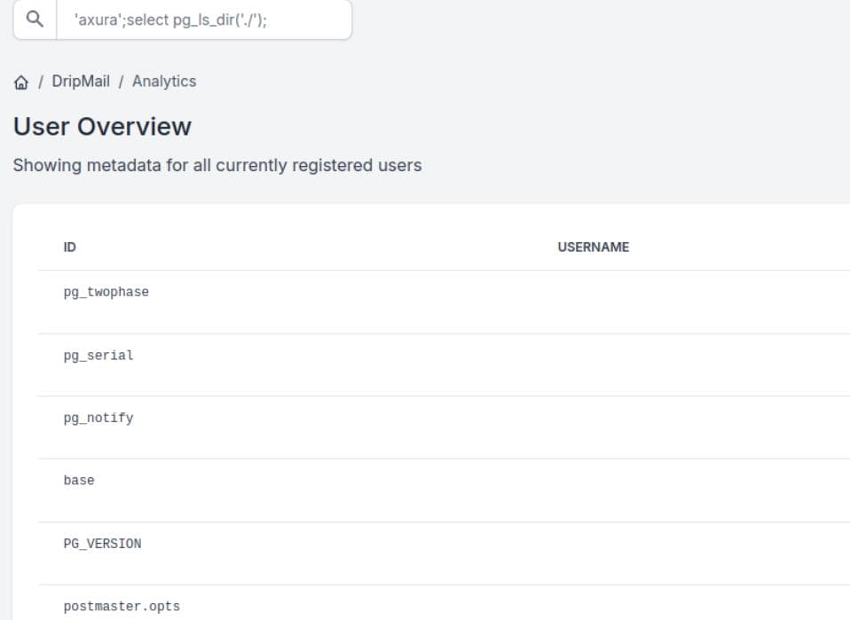
Task: Open the Analytics breadcrumb link
Action: 164,81
